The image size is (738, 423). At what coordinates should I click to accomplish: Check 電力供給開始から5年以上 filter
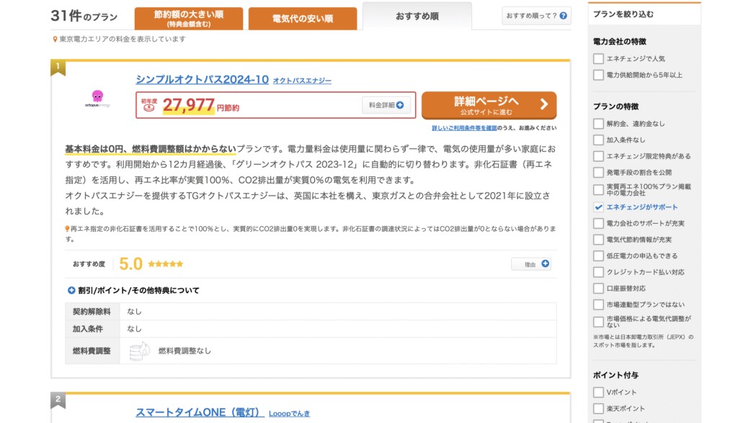[598, 76]
